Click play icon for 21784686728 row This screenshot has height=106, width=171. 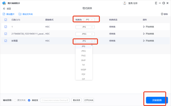[x=144, y=34]
